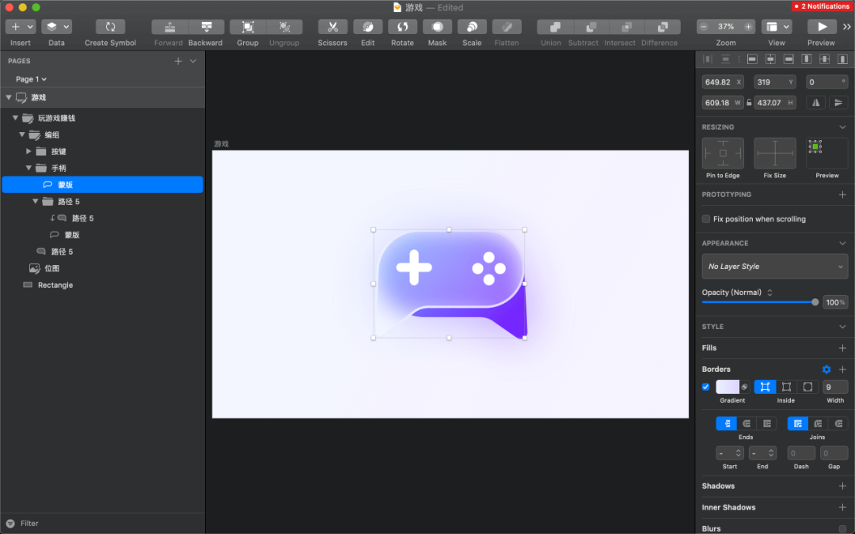This screenshot has height=534, width=855.
Task: Add another border
Action: [842, 369]
